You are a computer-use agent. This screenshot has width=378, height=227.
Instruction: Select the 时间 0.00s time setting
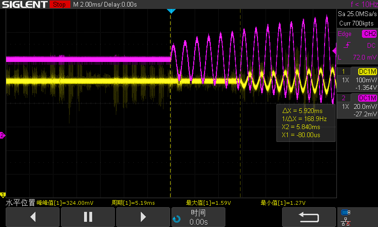pos(198,217)
